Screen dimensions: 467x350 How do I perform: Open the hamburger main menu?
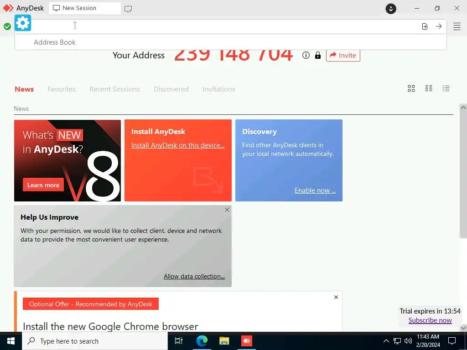pyautogui.click(x=457, y=26)
